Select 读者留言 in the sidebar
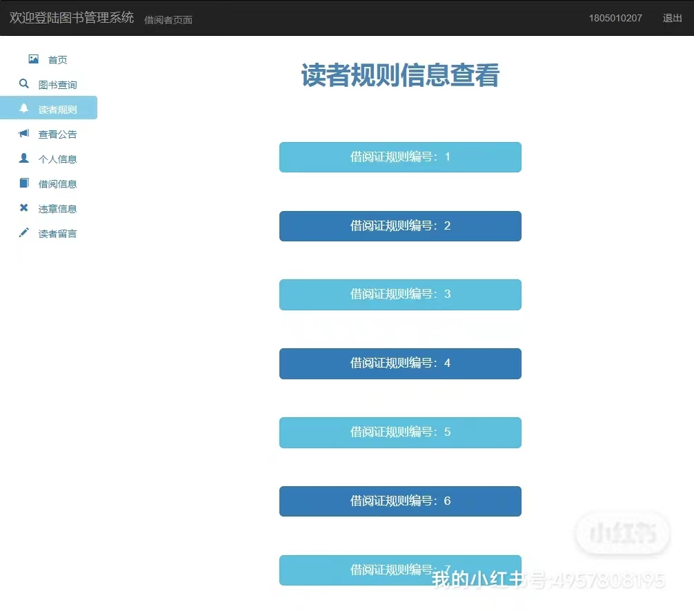This screenshot has width=694, height=611. tap(57, 234)
